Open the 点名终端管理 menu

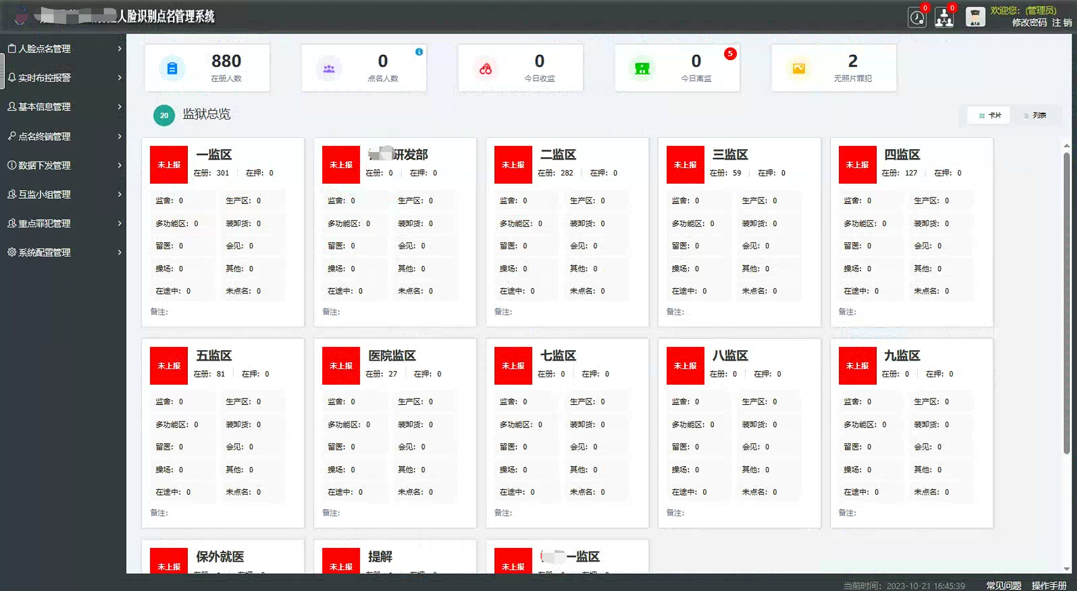(x=63, y=136)
